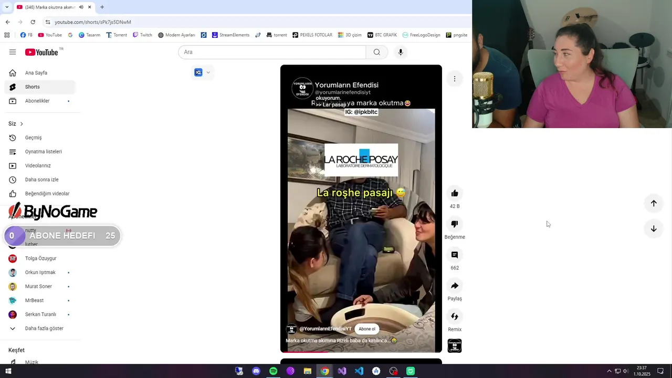Expand the Siz section chevron
672x378 pixels.
coord(22,124)
